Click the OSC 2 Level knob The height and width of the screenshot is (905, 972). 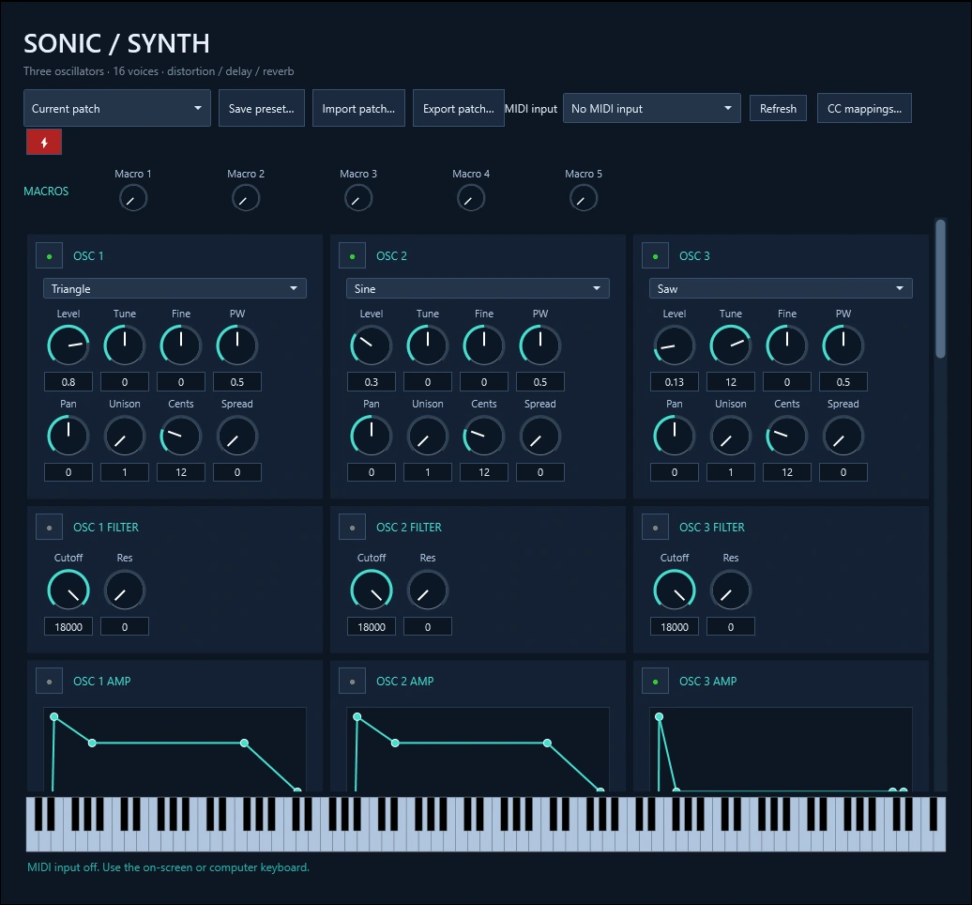pos(372,345)
